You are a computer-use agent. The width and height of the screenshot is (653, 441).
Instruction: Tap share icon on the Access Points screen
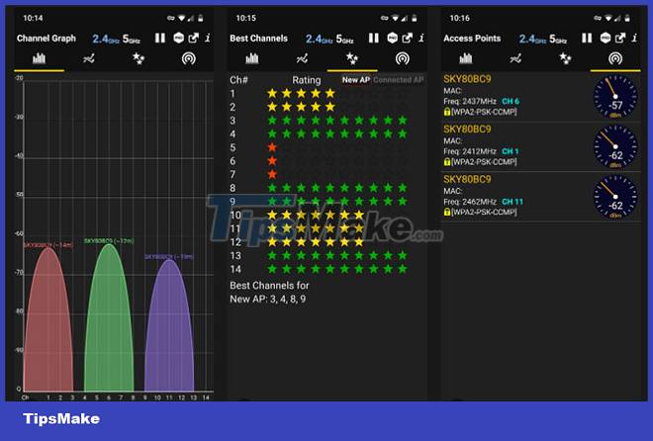point(620,39)
